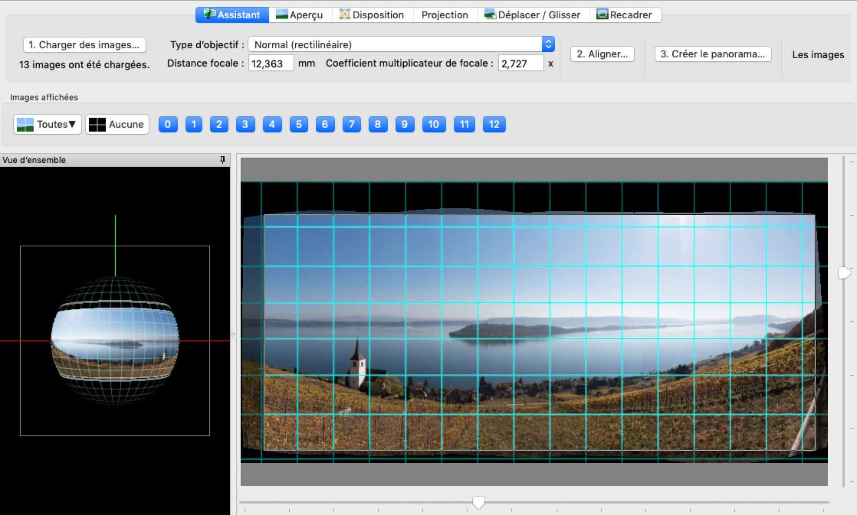Screen dimensions: 857x515
Task: Click the vertical field-of-view slider handle
Action: 844,273
